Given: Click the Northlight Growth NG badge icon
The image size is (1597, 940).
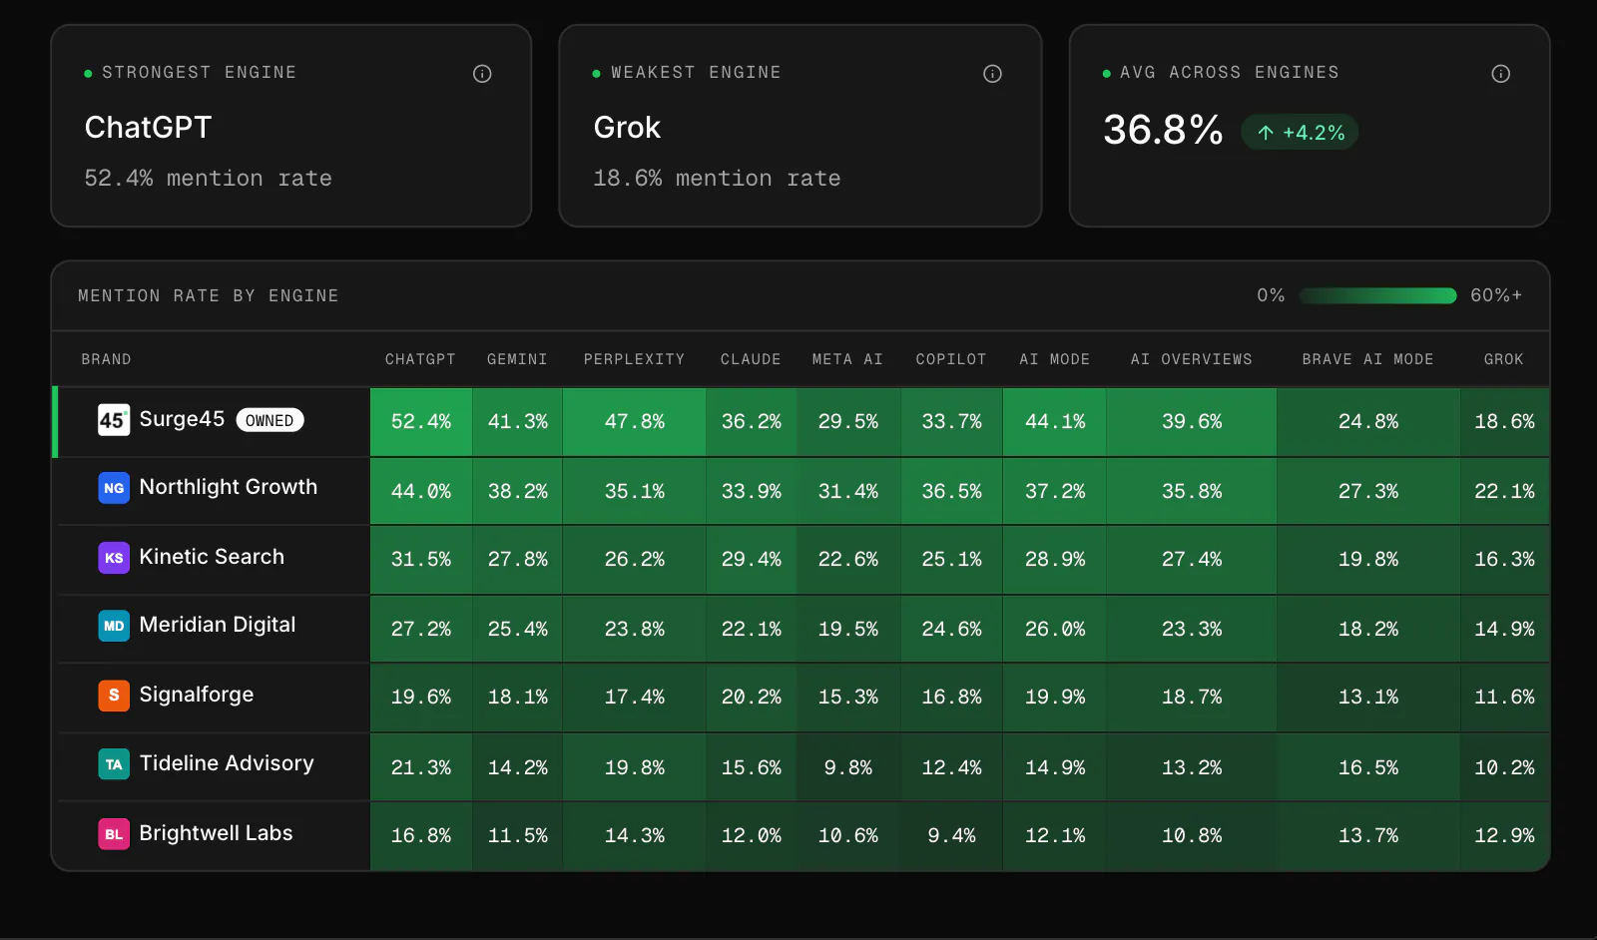Looking at the screenshot, I should 114,488.
